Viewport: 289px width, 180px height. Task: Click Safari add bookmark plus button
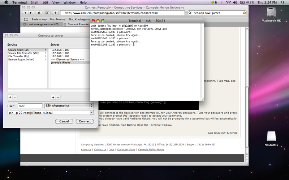[55, 13]
